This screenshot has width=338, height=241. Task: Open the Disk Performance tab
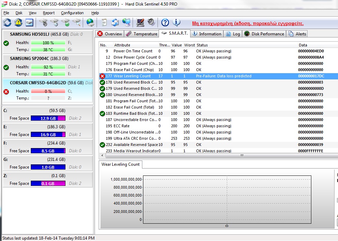(264, 34)
